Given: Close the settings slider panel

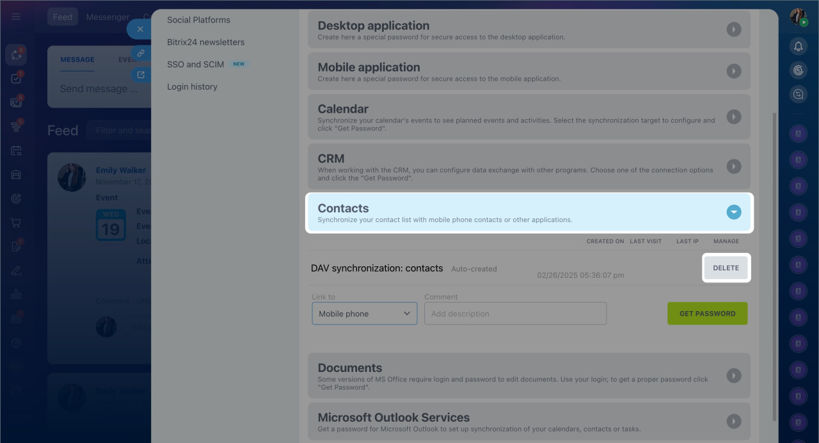Looking at the screenshot, I should click(140, 29).
